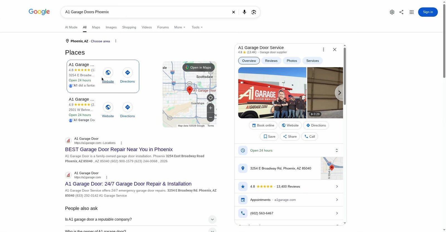This screenshot has height=232, width=446.
Task: Open "BEST Garage Door Repair Near You in Phoenix"
Action: [x=119, y=149]
